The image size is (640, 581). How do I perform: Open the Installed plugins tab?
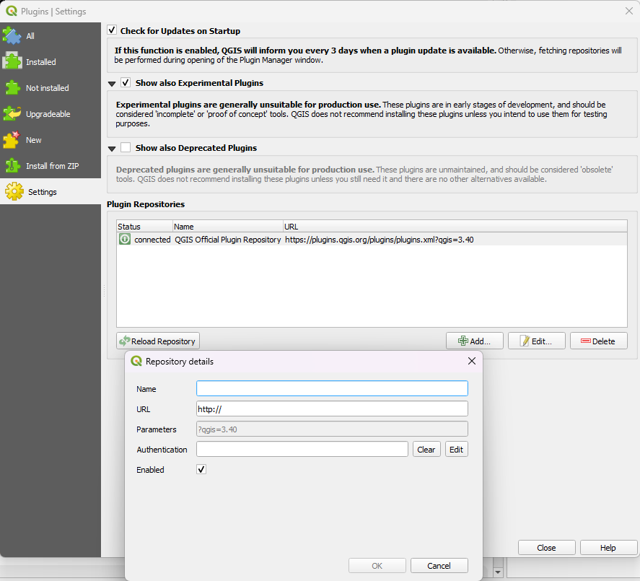51,62
